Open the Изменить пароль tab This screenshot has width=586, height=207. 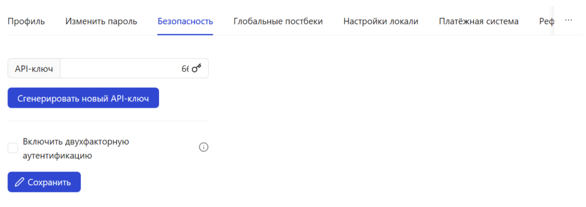click(x=101, y=21)
